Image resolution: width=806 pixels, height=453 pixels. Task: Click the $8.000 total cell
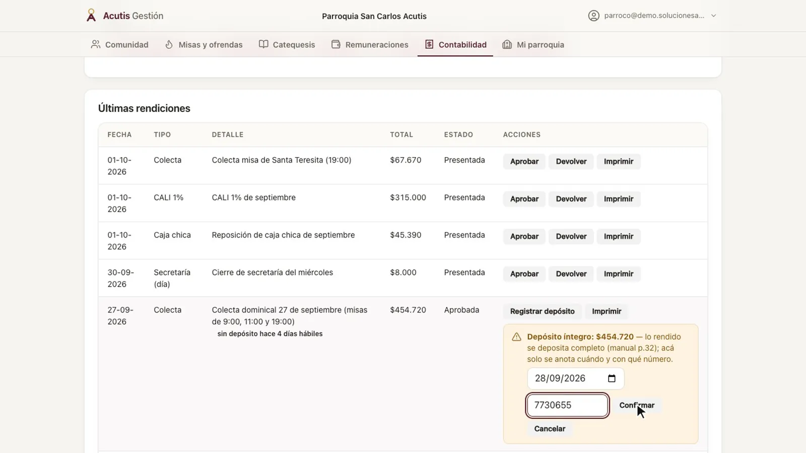pyautogui.click(x=403, y=273)
